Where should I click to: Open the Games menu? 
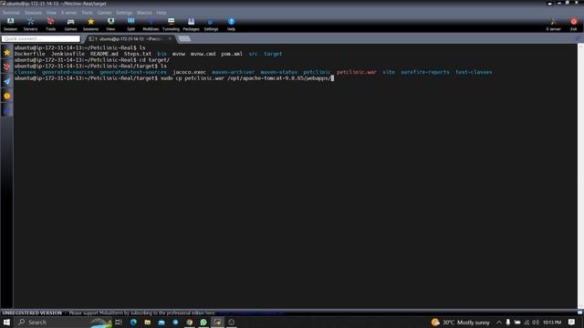coord(104,13)
